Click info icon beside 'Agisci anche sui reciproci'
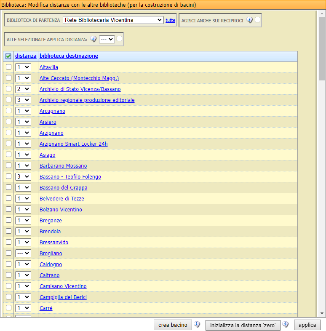Screen dimensions: 326x331 [249, 20]
